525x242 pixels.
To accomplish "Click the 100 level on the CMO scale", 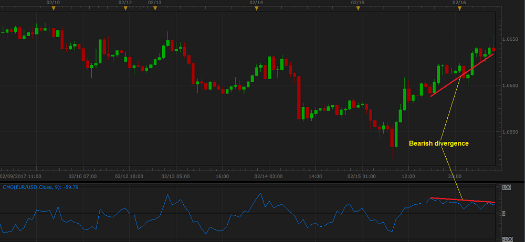I will coord(507,187).
